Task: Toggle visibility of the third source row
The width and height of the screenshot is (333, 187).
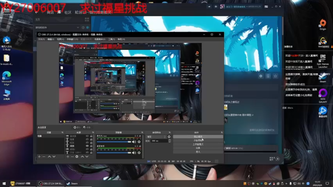Action: pyautogui.click(x=87, y=143)
